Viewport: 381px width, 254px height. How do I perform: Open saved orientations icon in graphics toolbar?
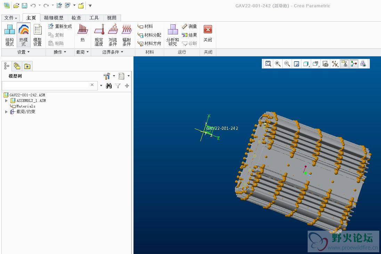pos(316,64)
